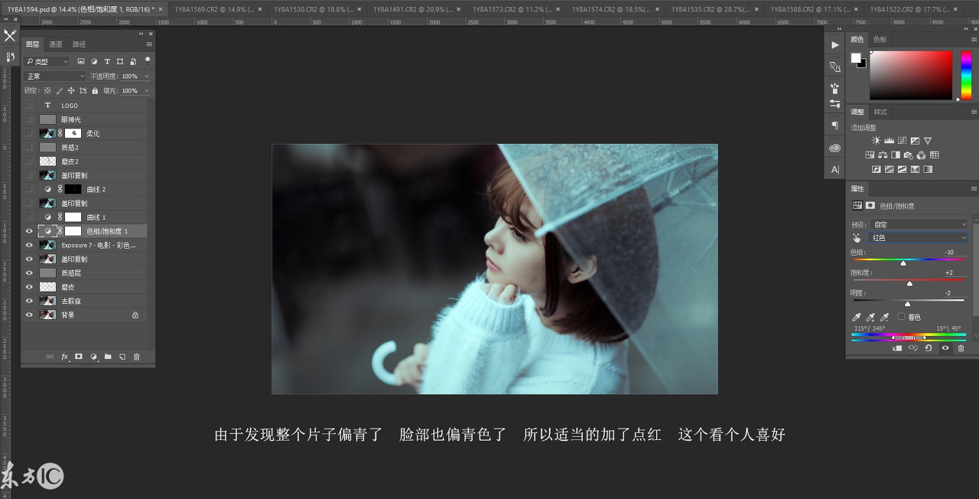Hide the 背景 layer visibility eye
979x499 pixels.
[29, 315]
